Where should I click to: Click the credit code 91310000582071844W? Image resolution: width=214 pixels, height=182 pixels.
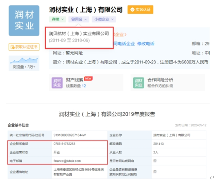click(70, 135)
